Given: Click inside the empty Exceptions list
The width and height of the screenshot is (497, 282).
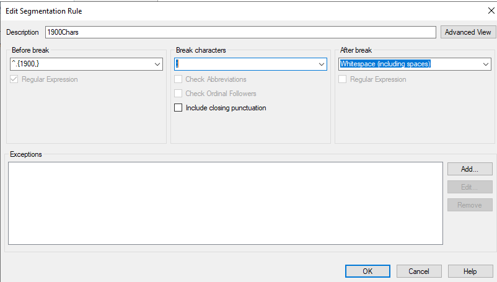Looking at the screenshot, I should click(x=225, y=203).
